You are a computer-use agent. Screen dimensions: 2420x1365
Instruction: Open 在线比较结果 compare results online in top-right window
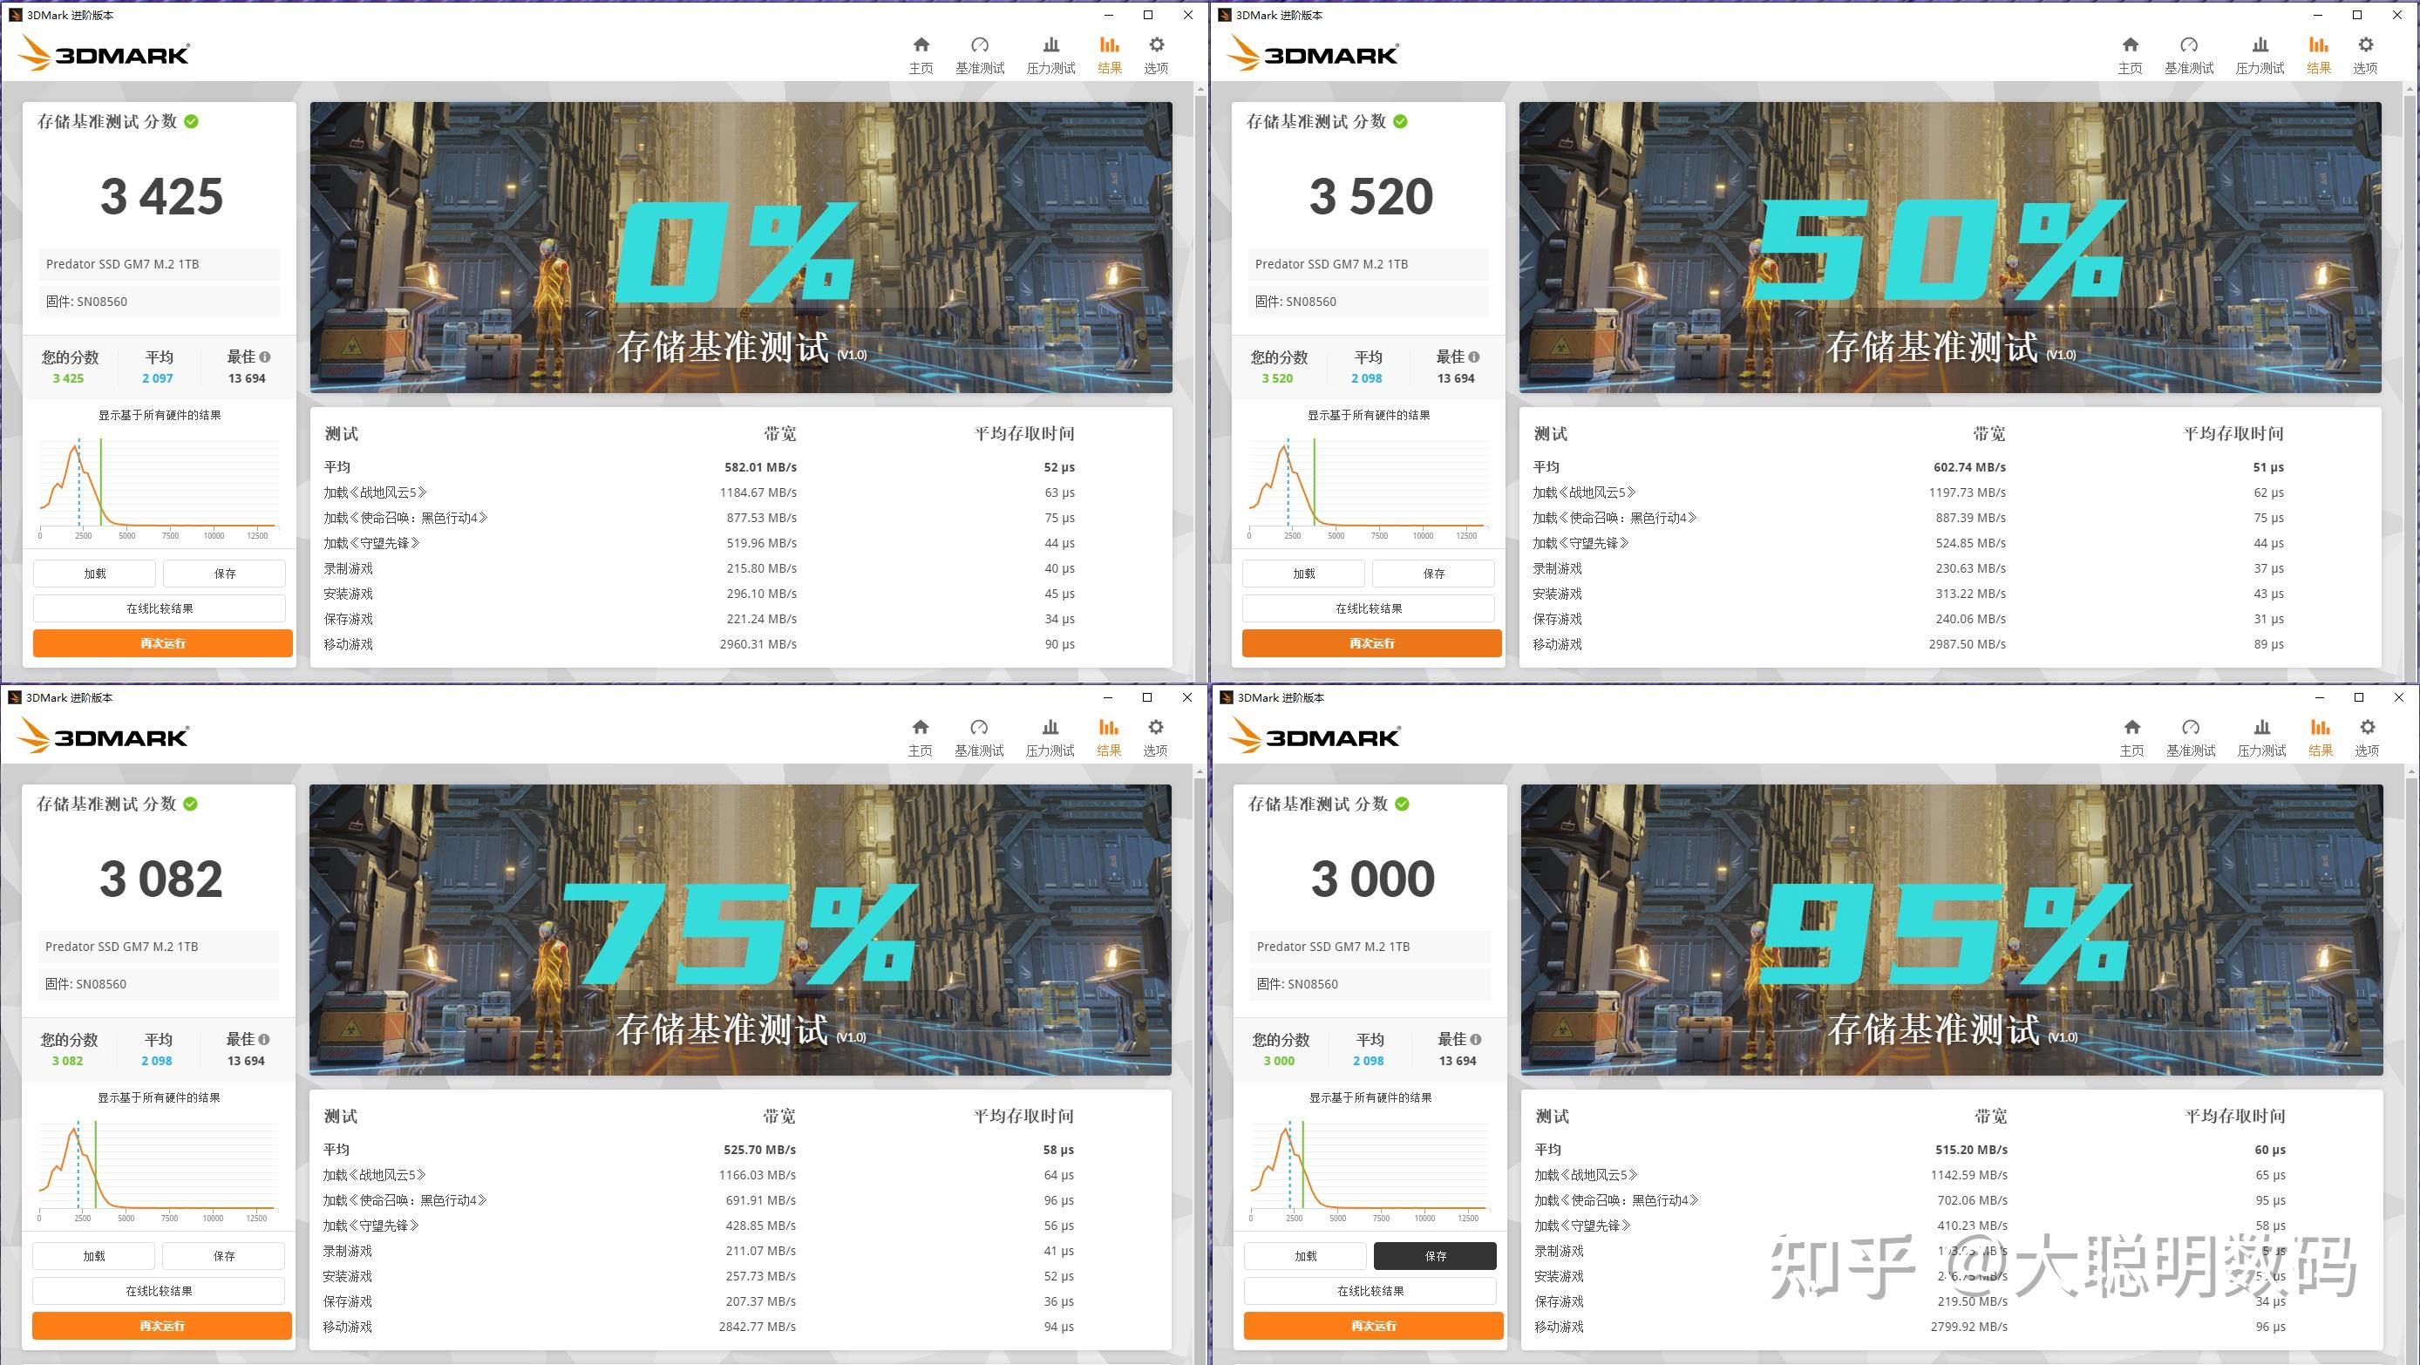tap(1370, 608)
